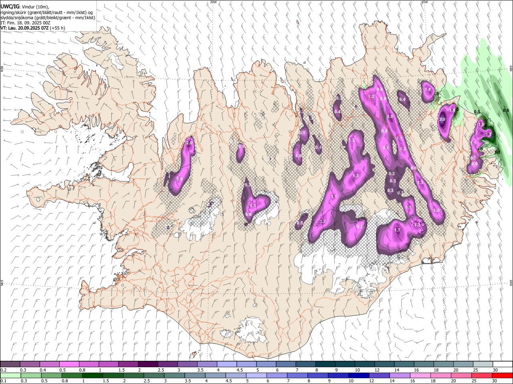The height and width of the screenshot is (384, 513).
Task: Pick the light pink swatch on the lower rain scale
Action: 420,375
